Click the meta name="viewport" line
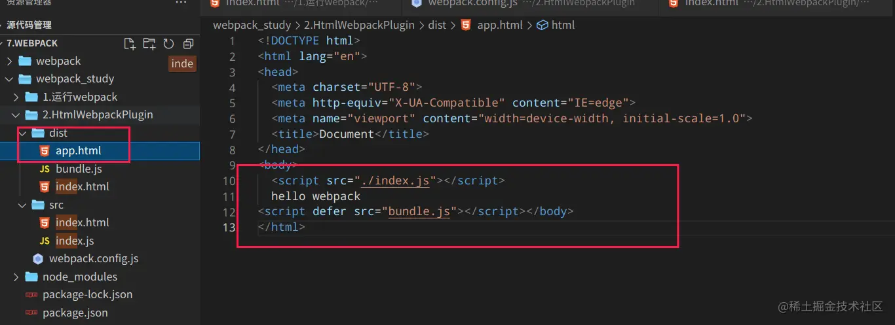895x325 pixels. click(512, 118)
